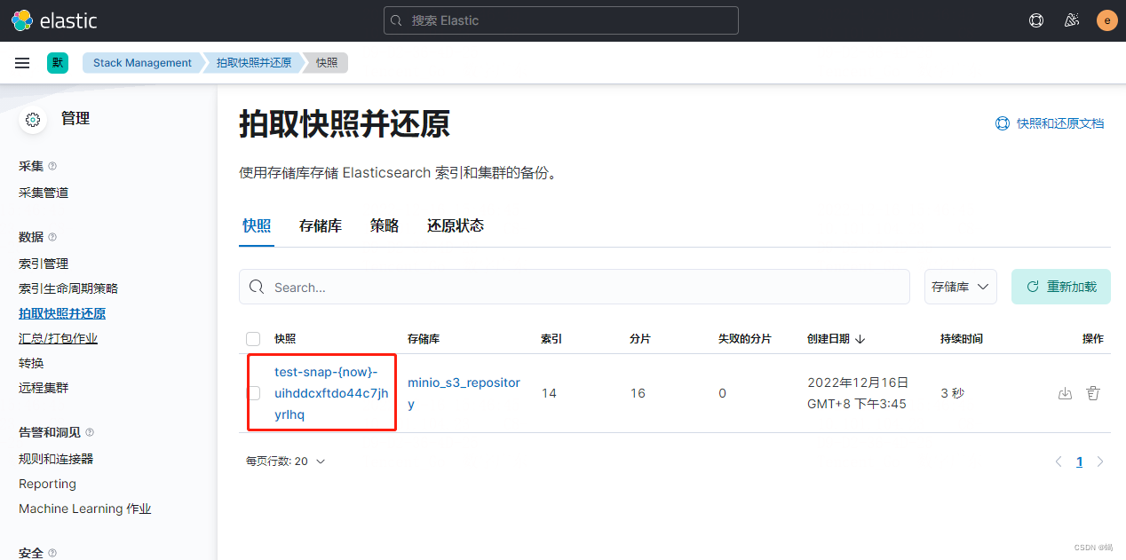1126x560 pixels.
Task: Click the 存储库 column header
Action: point(424,339)
